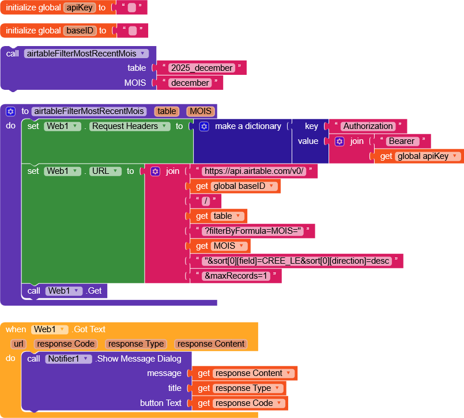Edit the &maxRecords=1 text string
The height and width of the screenshot is (418, 464).
[x=236, y=276]
